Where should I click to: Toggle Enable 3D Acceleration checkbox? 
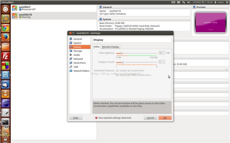(x=117, y=71)
